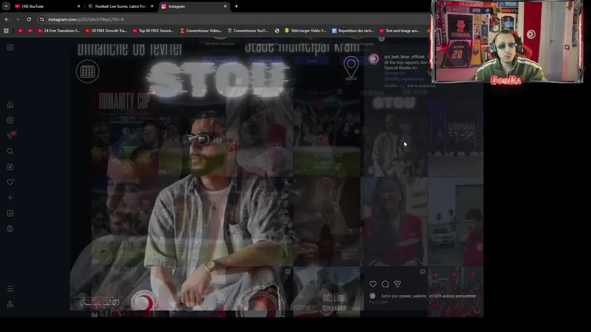This screenshot has height=332, width=591.
Task: Click the instagram.com address bar URL
Action: pyautogui.click(x=86, y=19)
